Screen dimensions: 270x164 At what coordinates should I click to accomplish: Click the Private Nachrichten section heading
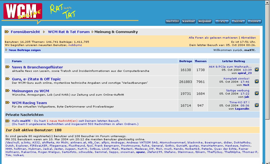tap(24, 115)
